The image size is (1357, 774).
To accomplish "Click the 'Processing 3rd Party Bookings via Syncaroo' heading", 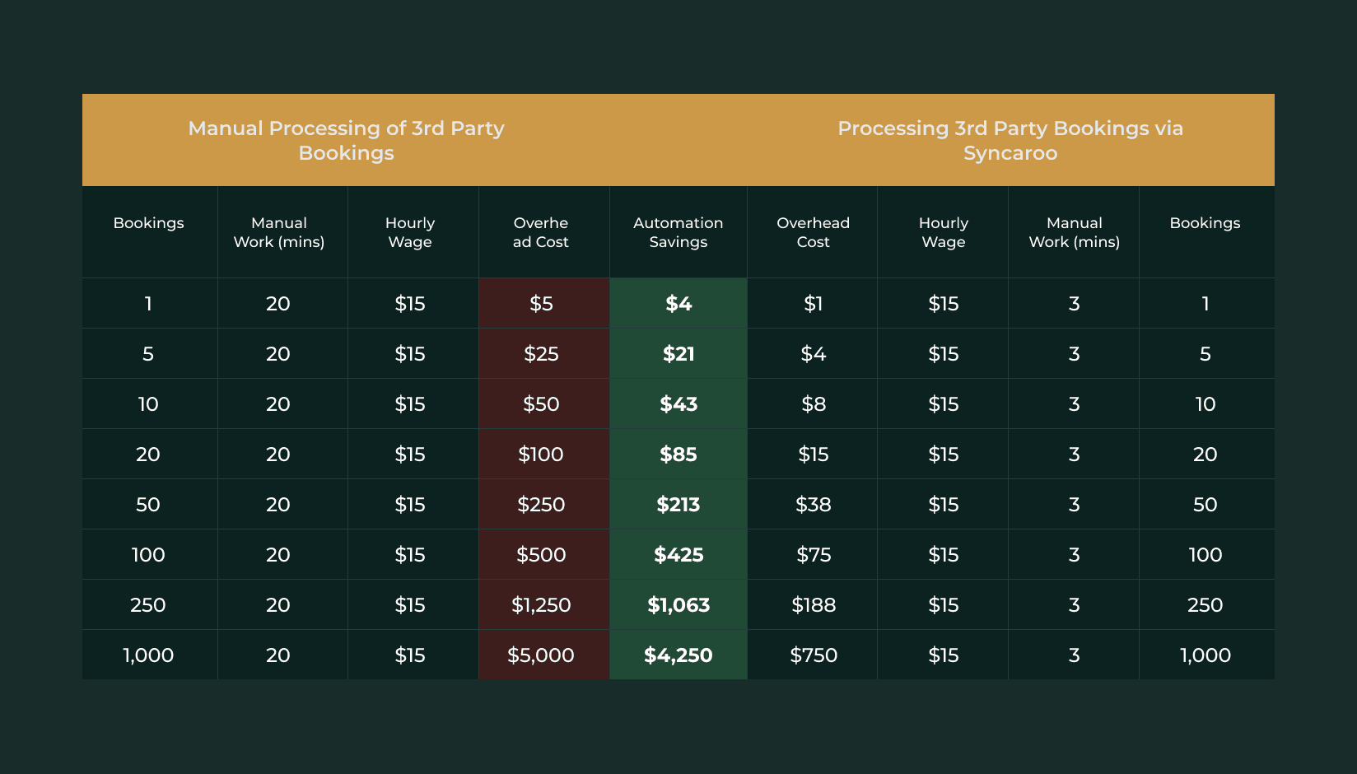I will click(x=1010, y=140).
